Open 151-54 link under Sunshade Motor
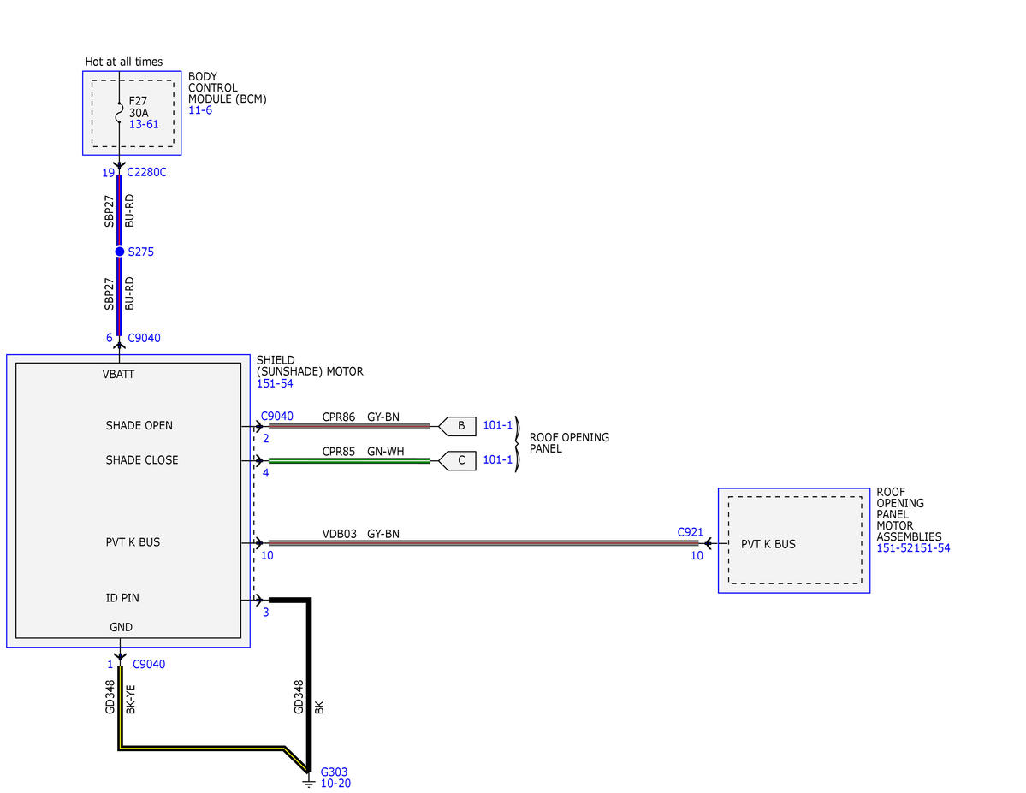 click(275, 383)
